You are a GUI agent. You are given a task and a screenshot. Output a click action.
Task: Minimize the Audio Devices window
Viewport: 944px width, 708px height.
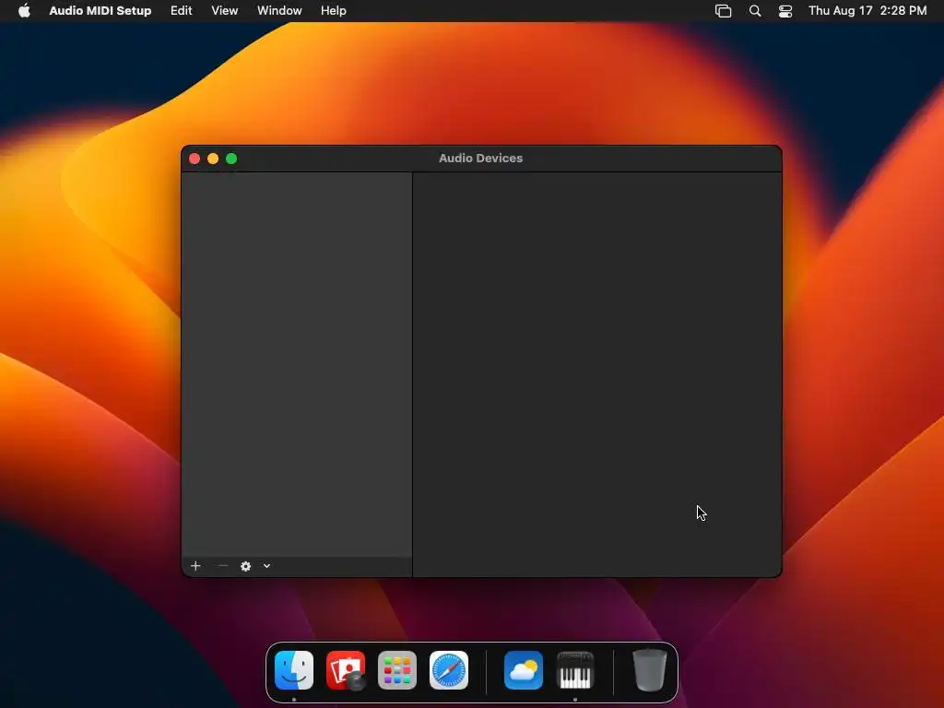pos(213,159)
